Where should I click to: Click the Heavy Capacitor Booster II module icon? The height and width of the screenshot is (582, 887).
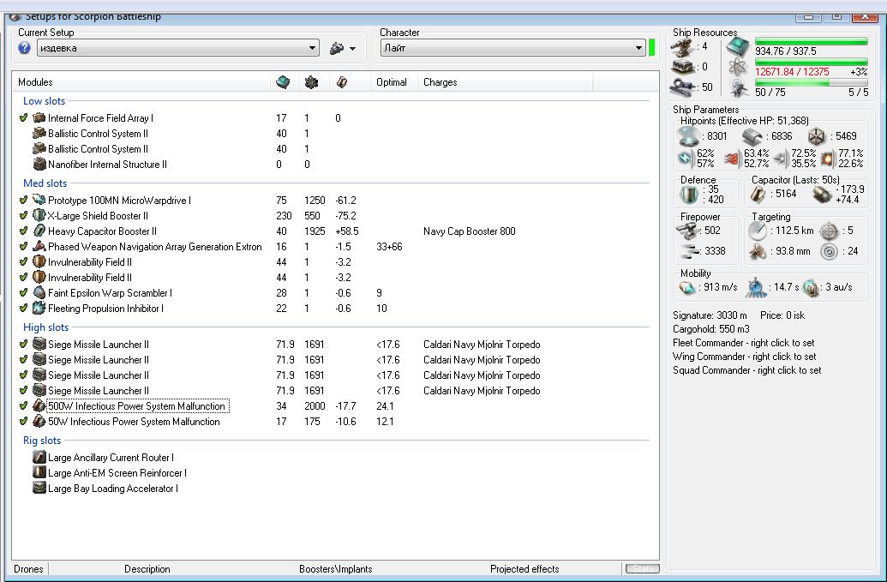click(x=39, y=231)
